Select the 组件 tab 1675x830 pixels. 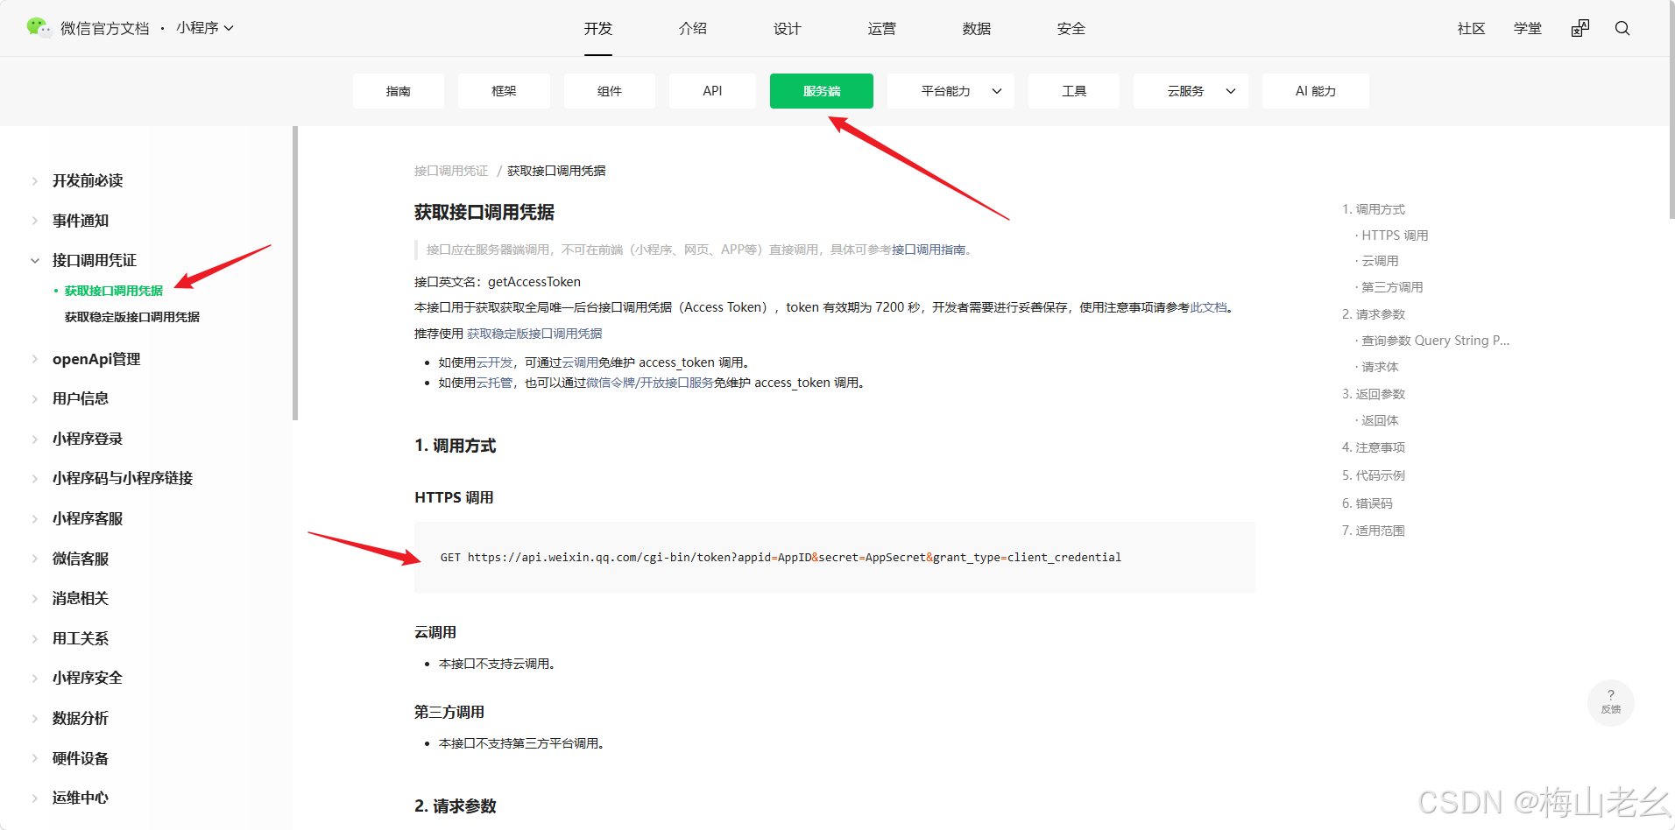tap(610, 91)
